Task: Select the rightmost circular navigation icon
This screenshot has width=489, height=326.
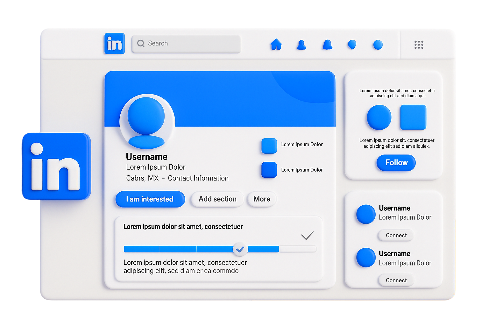Action: [378, 45]
